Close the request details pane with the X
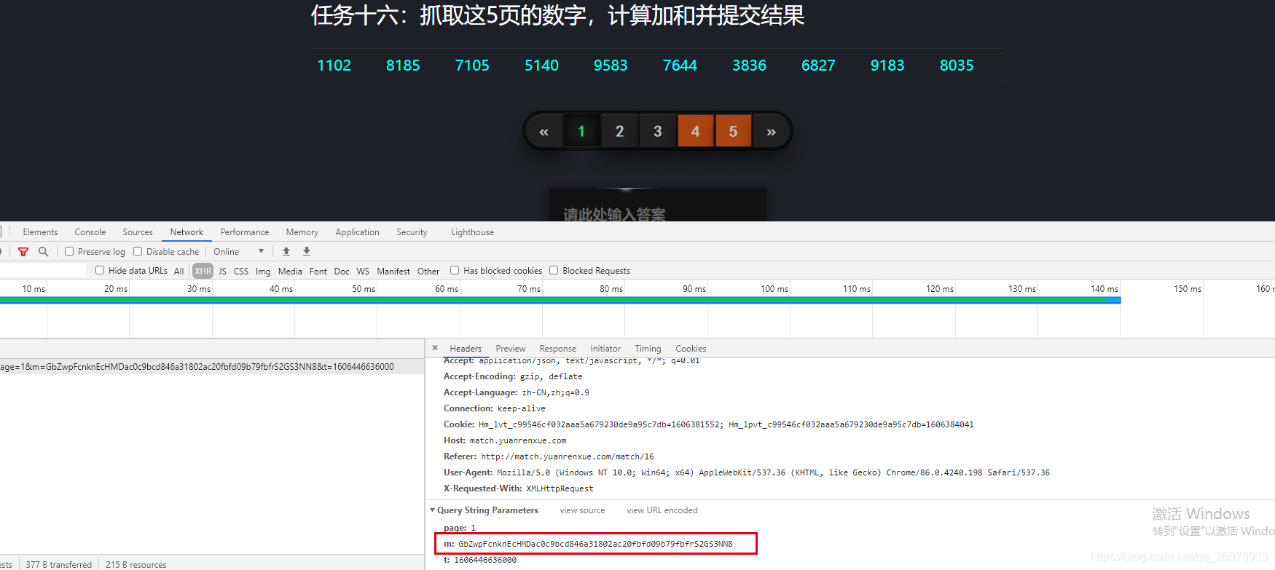 click(435, 348)
